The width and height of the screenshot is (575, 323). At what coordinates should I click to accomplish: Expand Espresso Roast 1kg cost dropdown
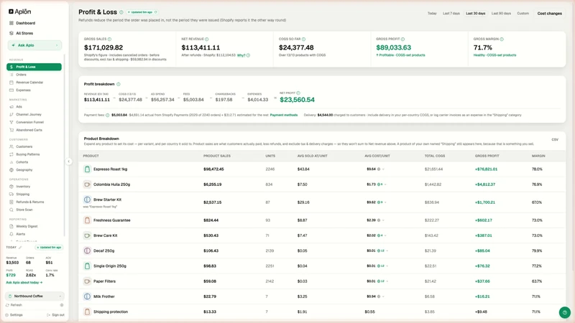[383, 169]
